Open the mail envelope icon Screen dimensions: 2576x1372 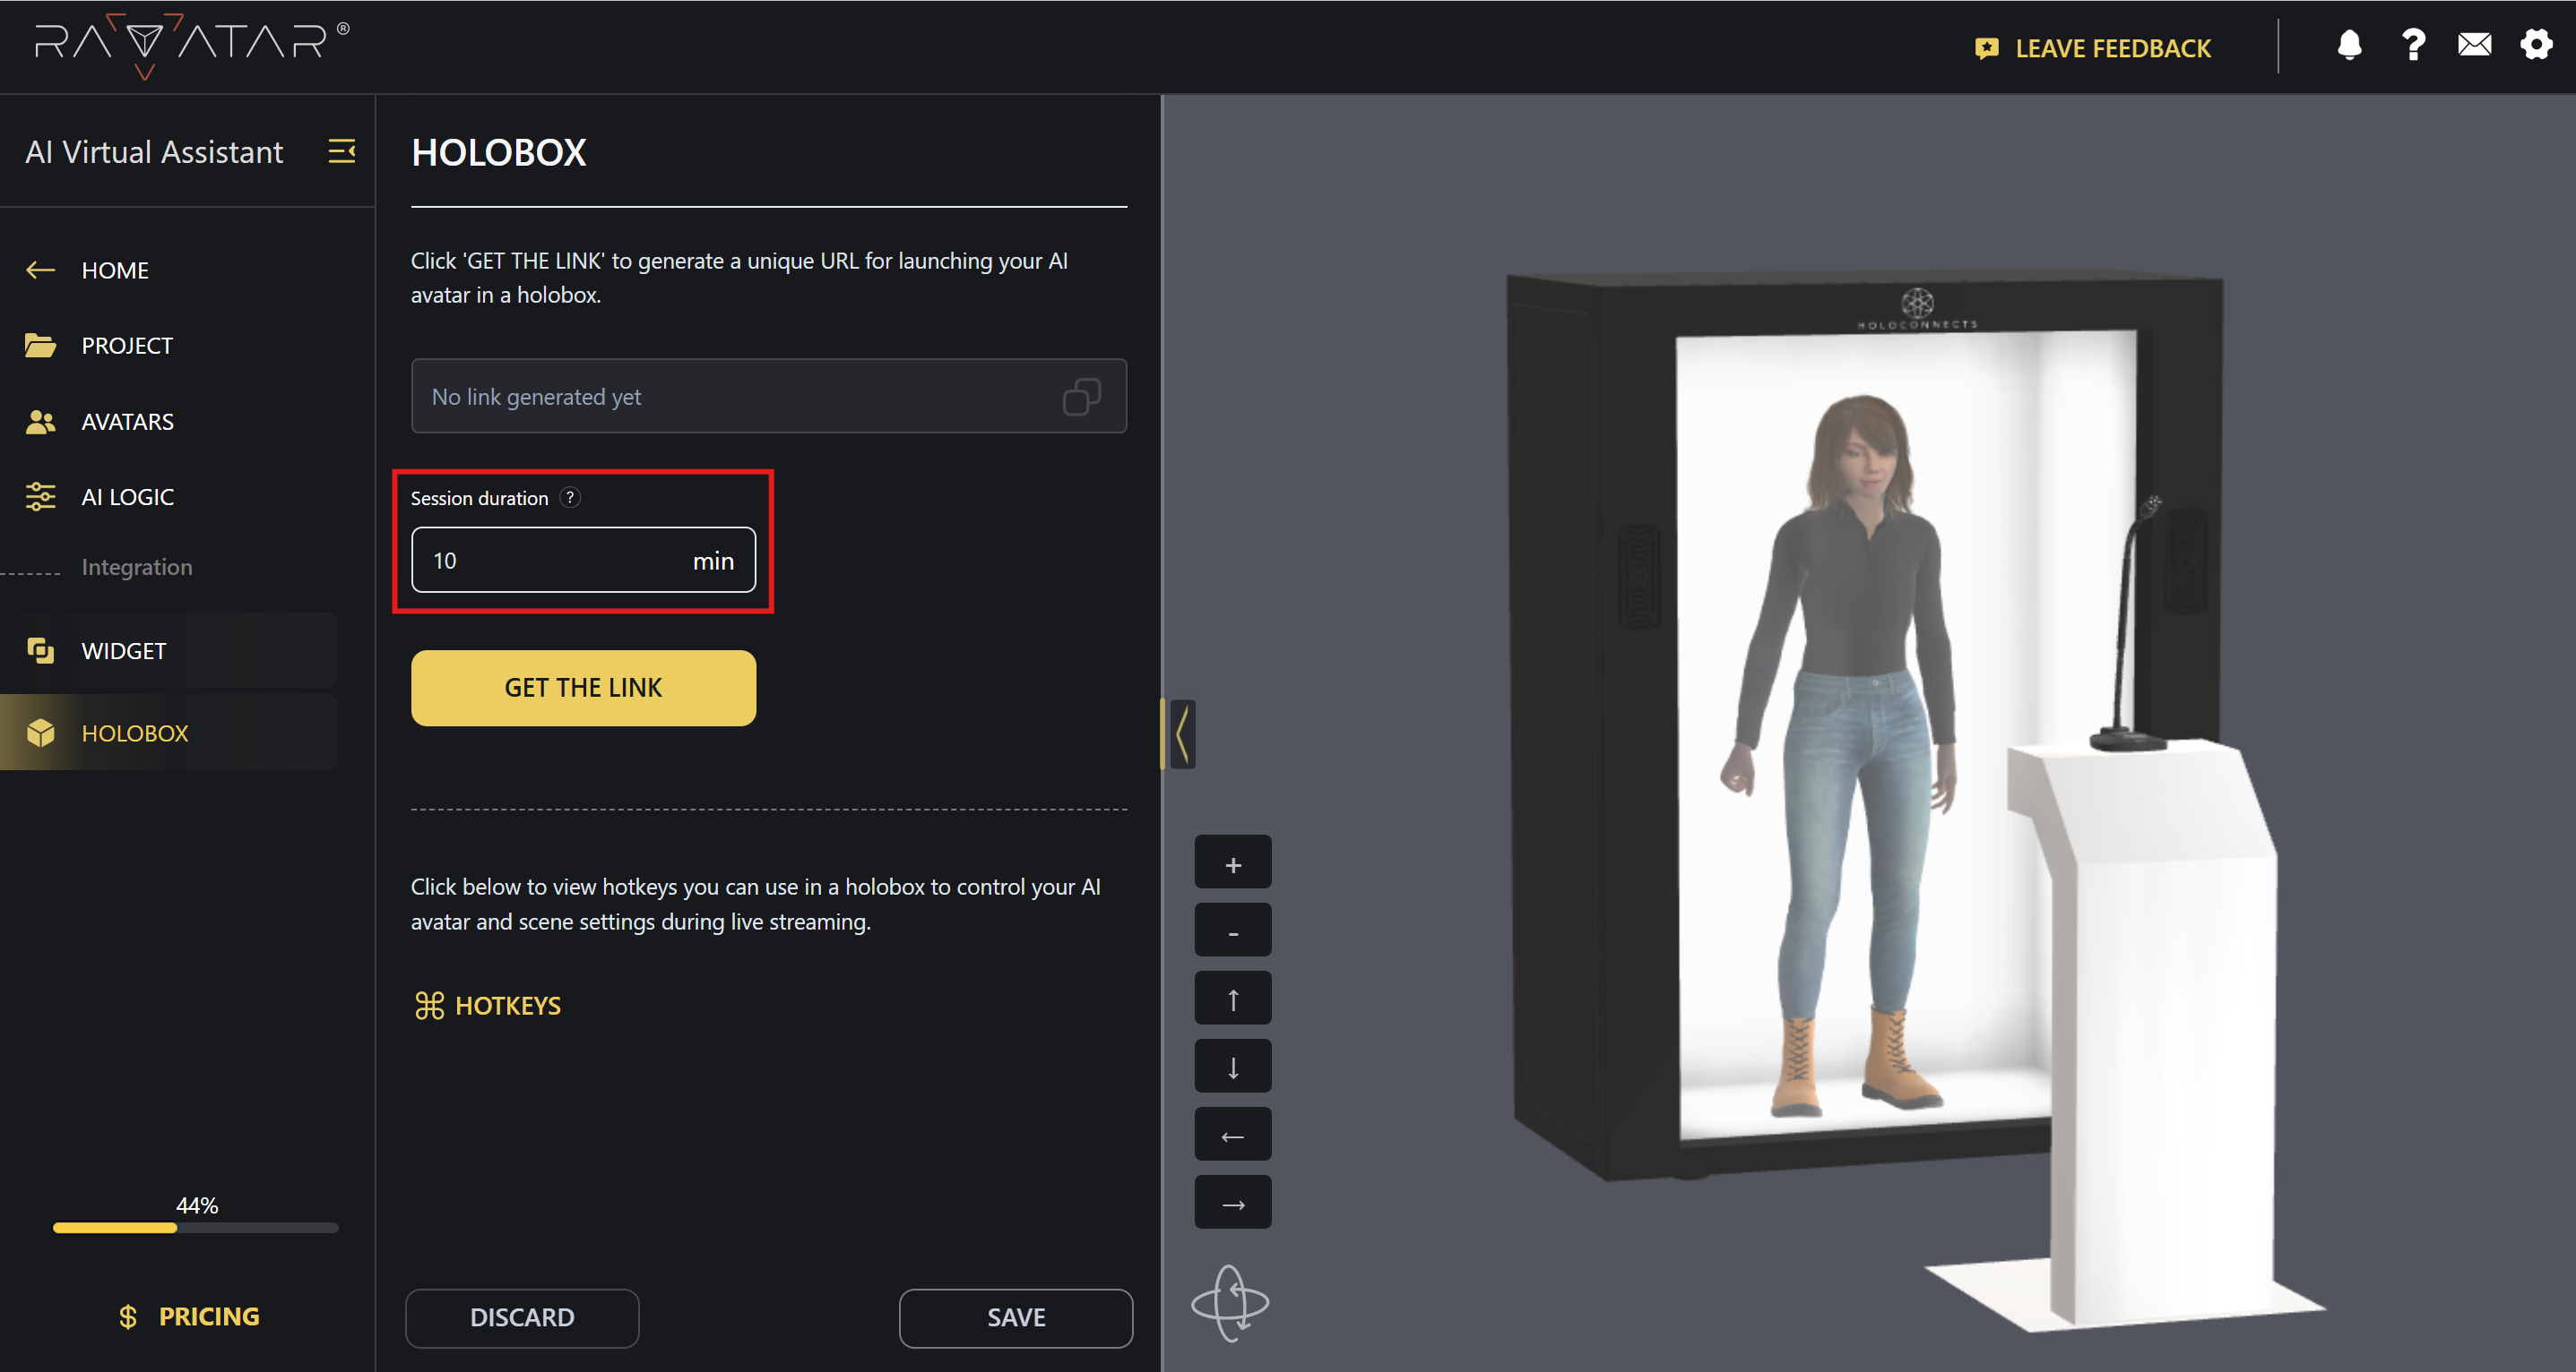(2474, 46)
